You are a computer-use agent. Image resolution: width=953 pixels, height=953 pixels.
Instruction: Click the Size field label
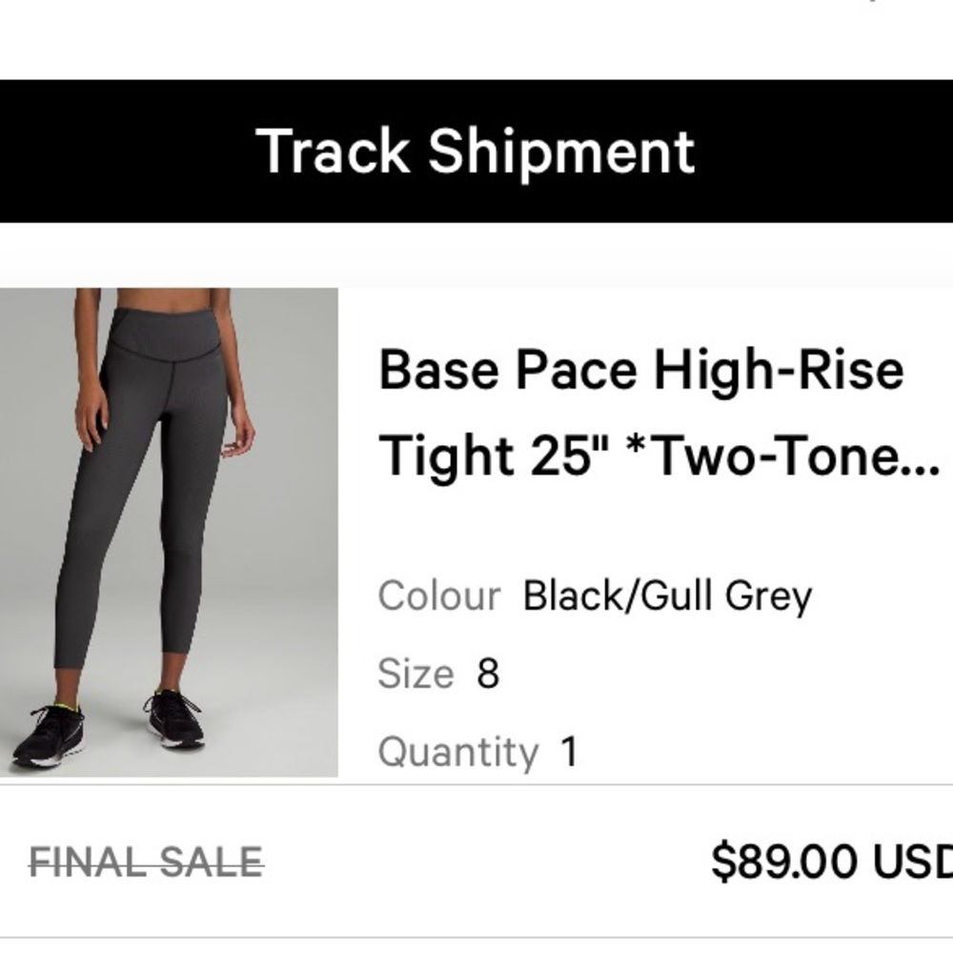(x=416, y=674)
